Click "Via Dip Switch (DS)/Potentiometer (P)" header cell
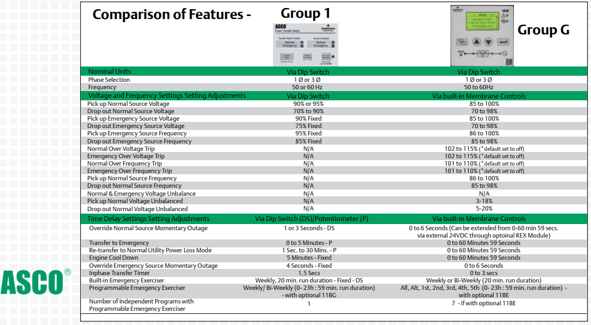Image resolution: width=591 pixels, height=325 pixels. point(312,219)
